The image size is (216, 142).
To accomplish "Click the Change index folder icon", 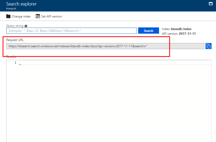I will (8, 16).
